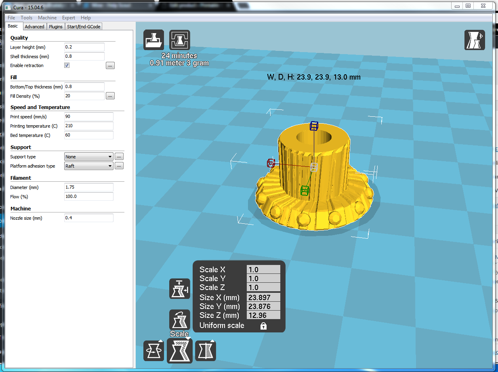Open Platform adhesion type dropdown showing Raft
This screenshot has height=372, width=498.
[x=89, y=166]
